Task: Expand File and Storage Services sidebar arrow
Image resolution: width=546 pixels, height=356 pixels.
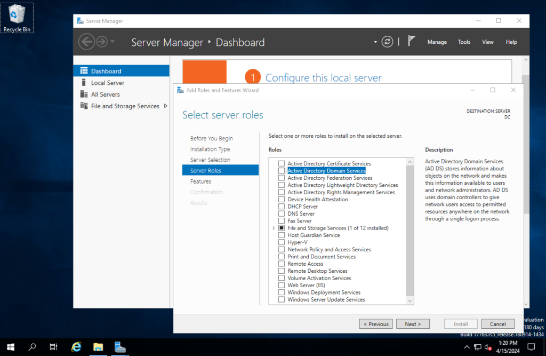Action: [x=165, y=106]
